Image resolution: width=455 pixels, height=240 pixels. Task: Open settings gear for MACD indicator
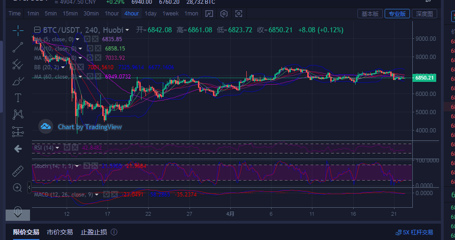[x=106, y=195]
